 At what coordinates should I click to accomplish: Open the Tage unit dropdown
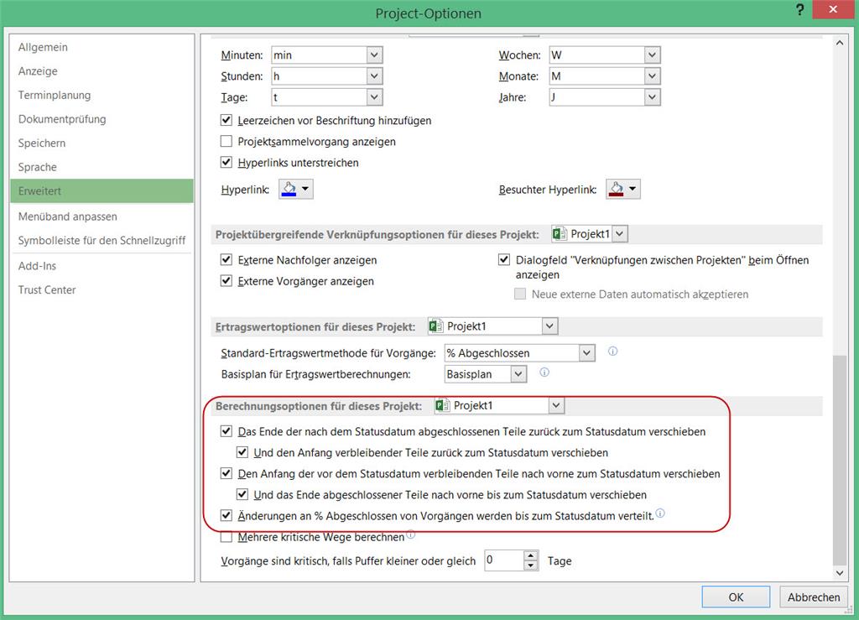click(x=374, y=97)
